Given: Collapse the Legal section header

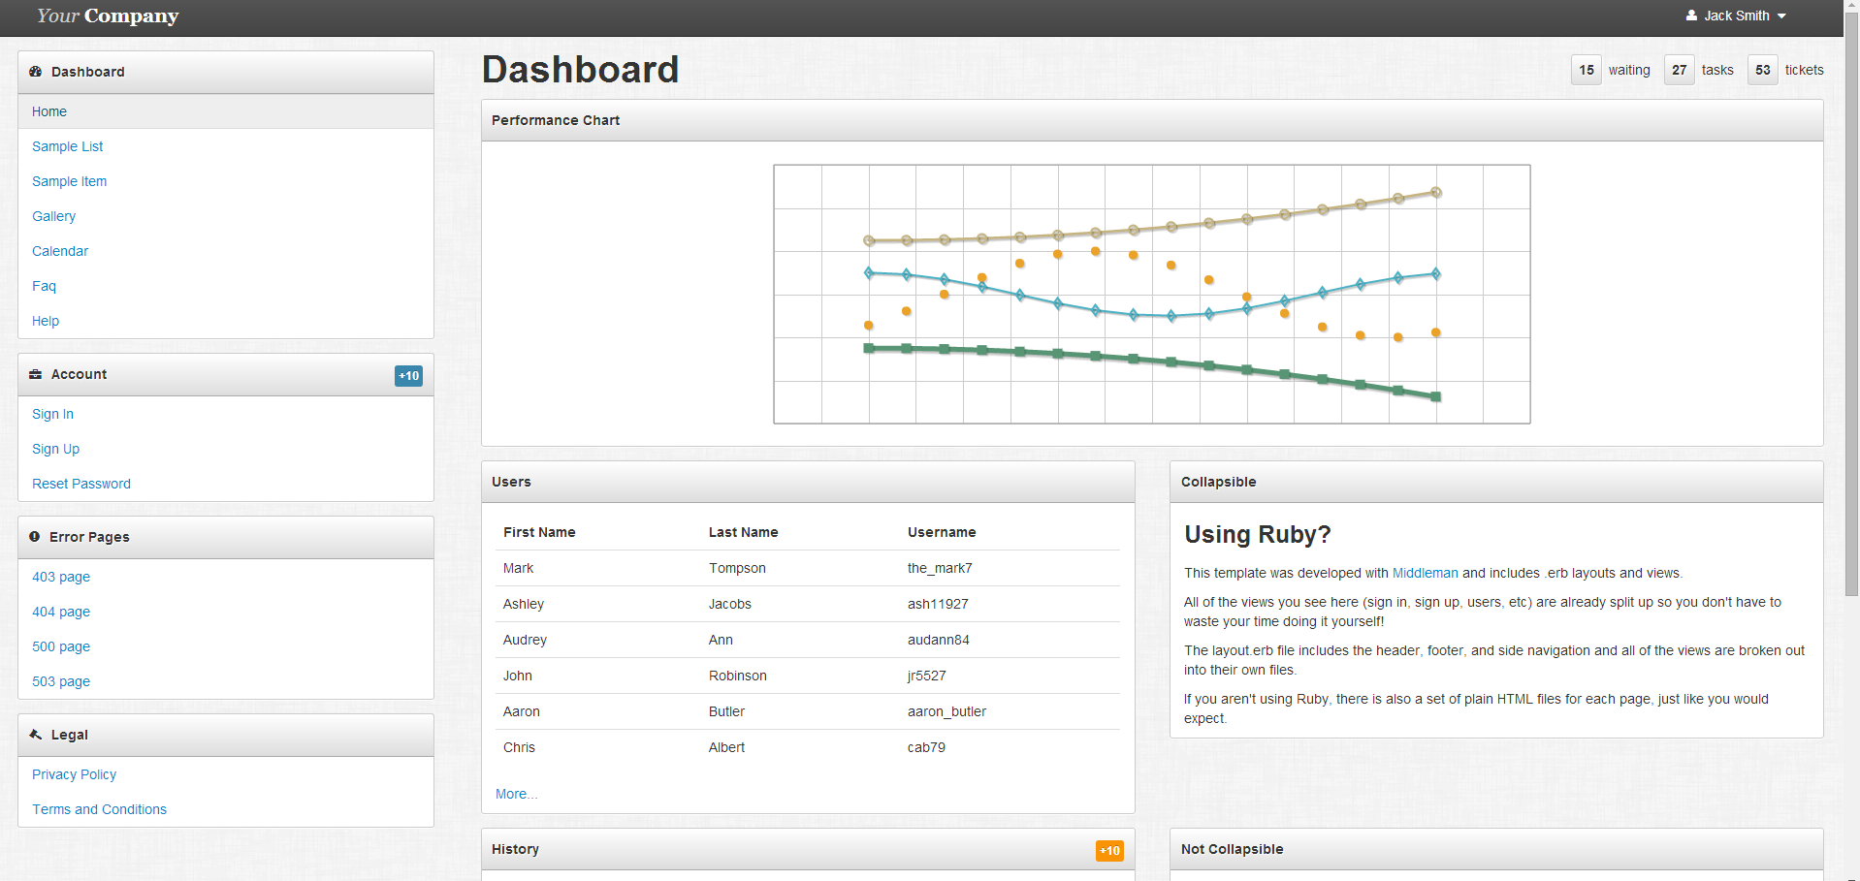Looking at the screenshot, I should click(x=226, y=736).
